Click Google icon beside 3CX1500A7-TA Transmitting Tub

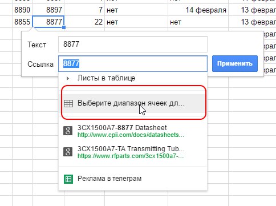coord(68,152)
